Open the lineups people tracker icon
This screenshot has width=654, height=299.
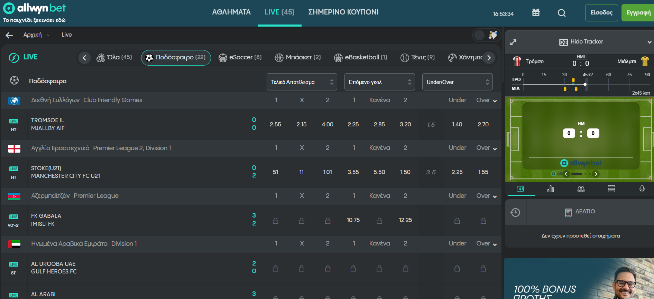tap(581, 189)
